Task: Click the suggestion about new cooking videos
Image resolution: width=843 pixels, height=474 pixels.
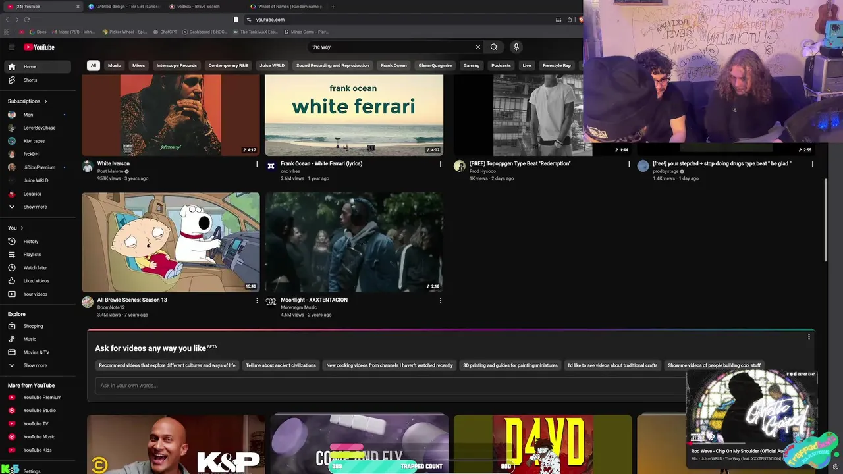Action: click(x=389, y=365)
